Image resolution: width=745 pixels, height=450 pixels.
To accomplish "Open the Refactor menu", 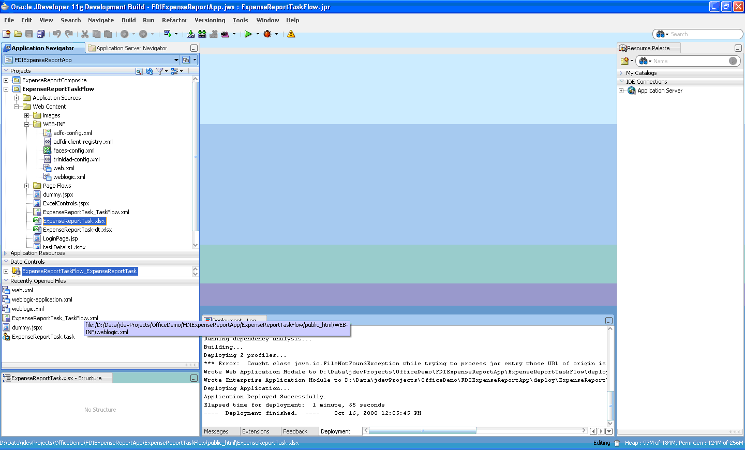I will tap(174, 20).
